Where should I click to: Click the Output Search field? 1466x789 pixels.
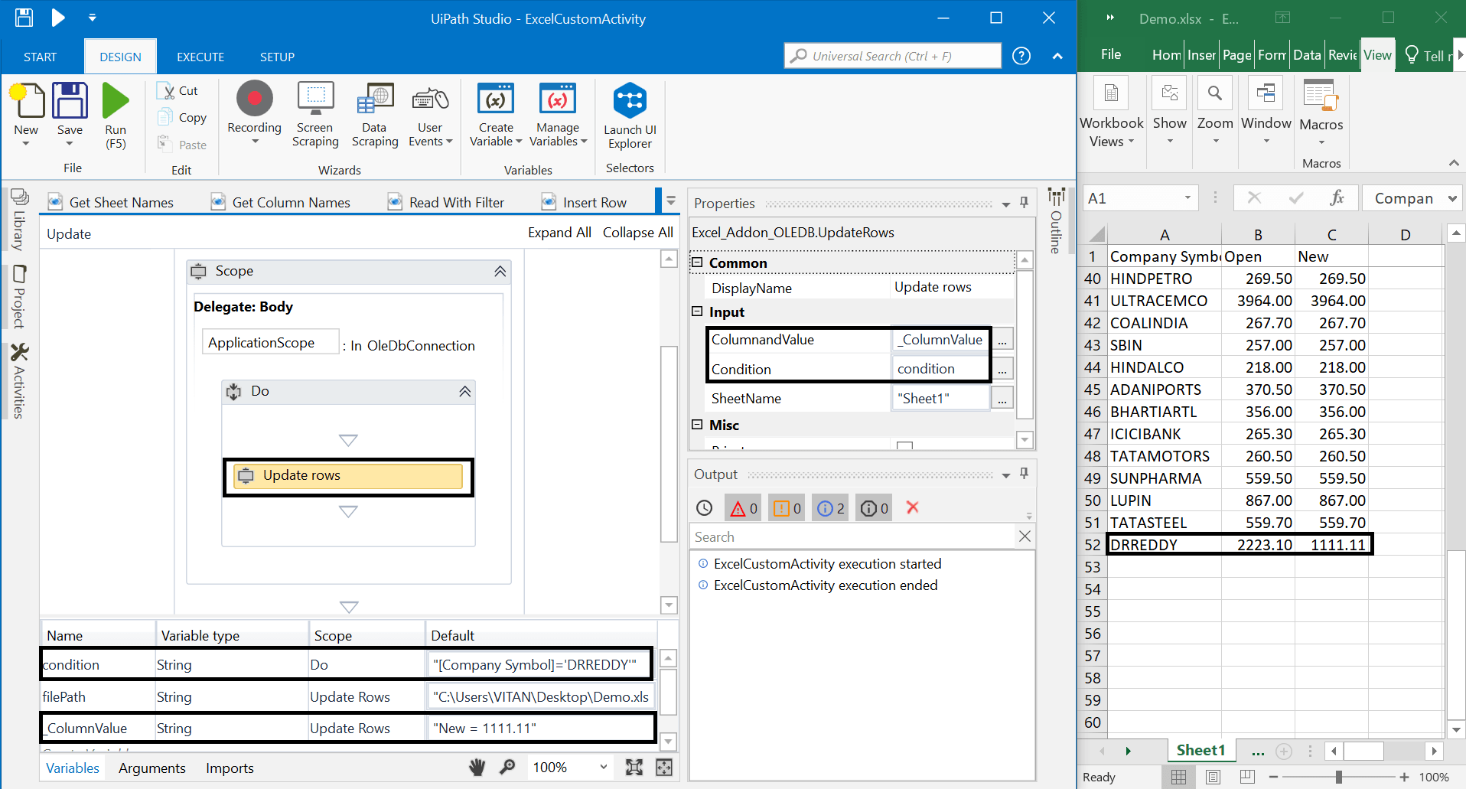pos(852,537)
